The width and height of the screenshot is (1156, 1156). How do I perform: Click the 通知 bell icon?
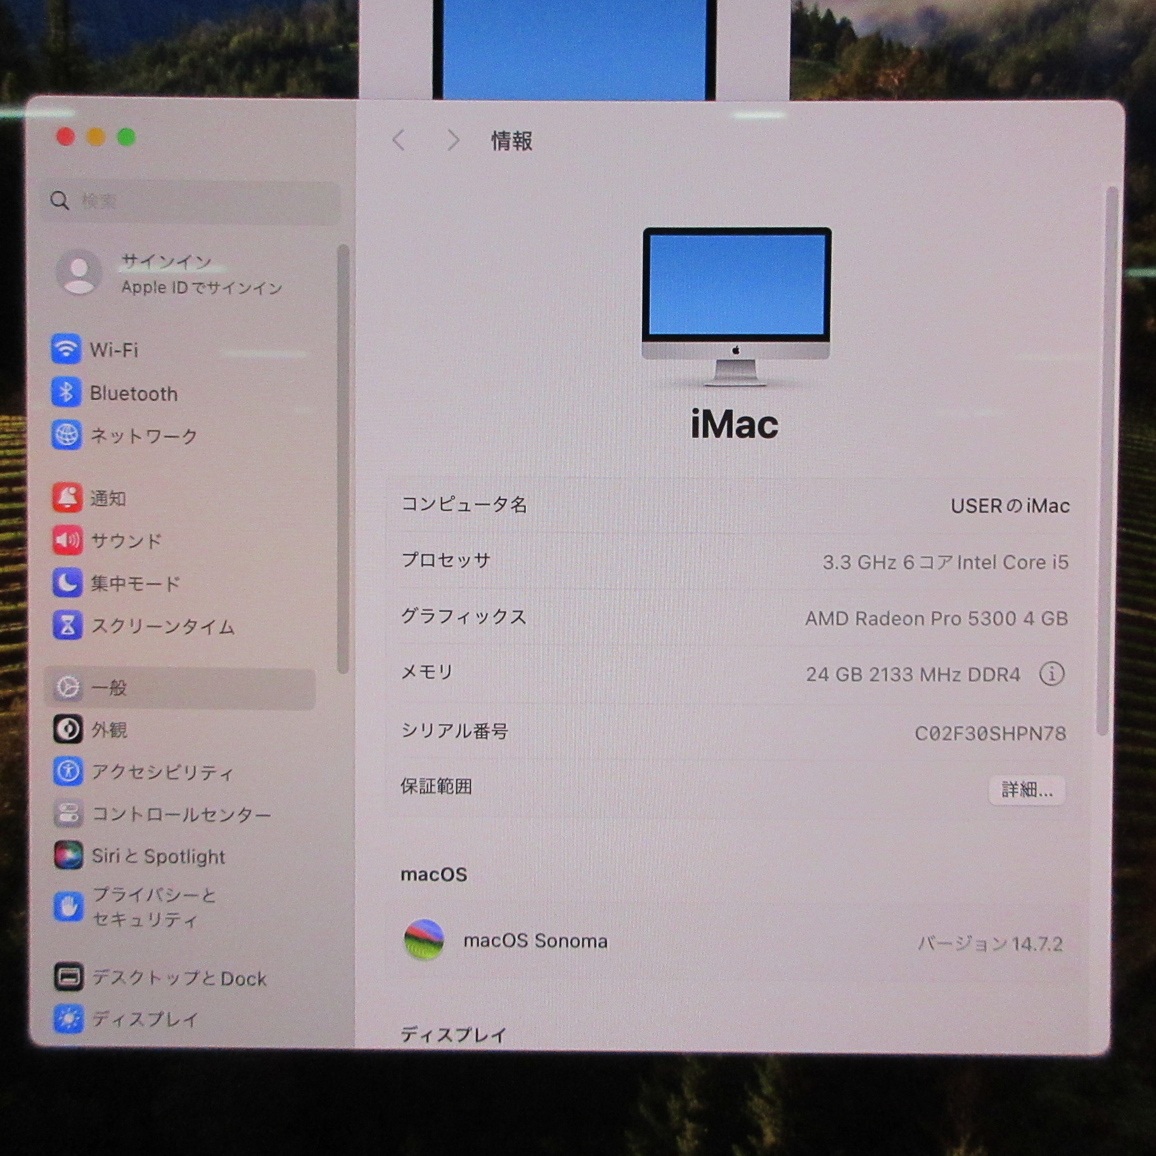click(67, 498)
